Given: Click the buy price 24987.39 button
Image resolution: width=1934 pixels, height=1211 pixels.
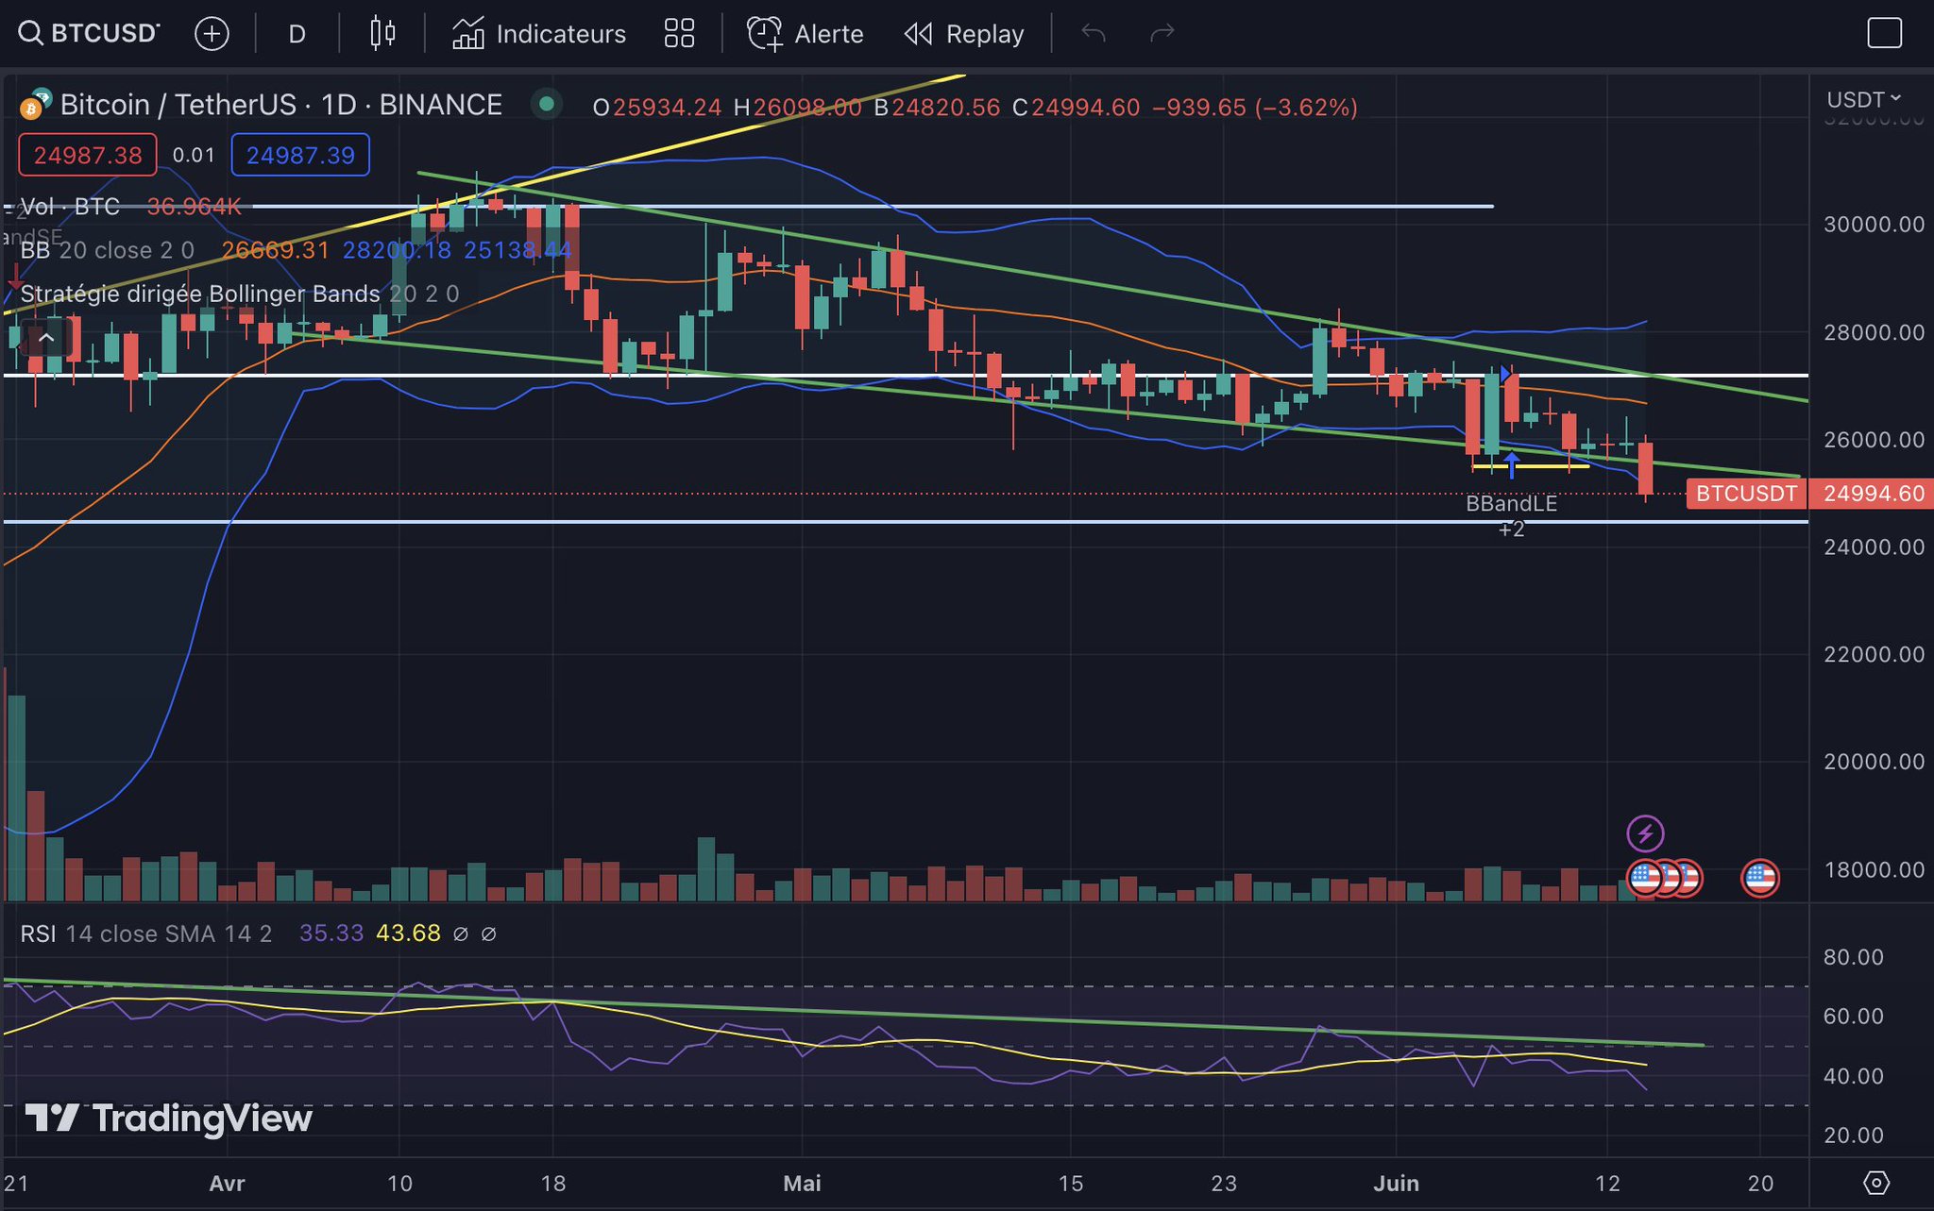Looking at the screenshot, I should click(300, 155).
